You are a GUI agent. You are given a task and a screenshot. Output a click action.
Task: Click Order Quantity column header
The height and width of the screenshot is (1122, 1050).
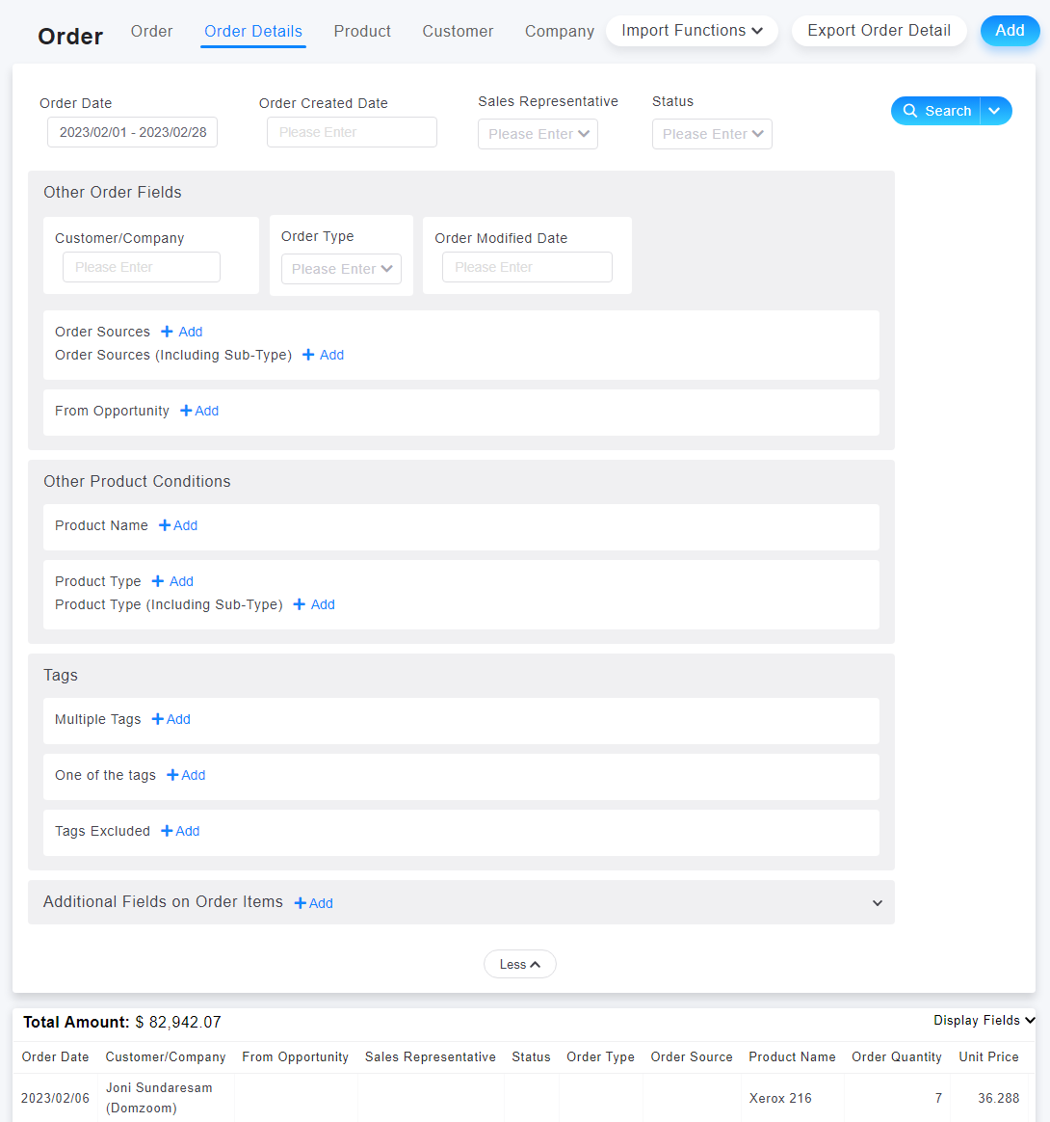click(896, 1056)
